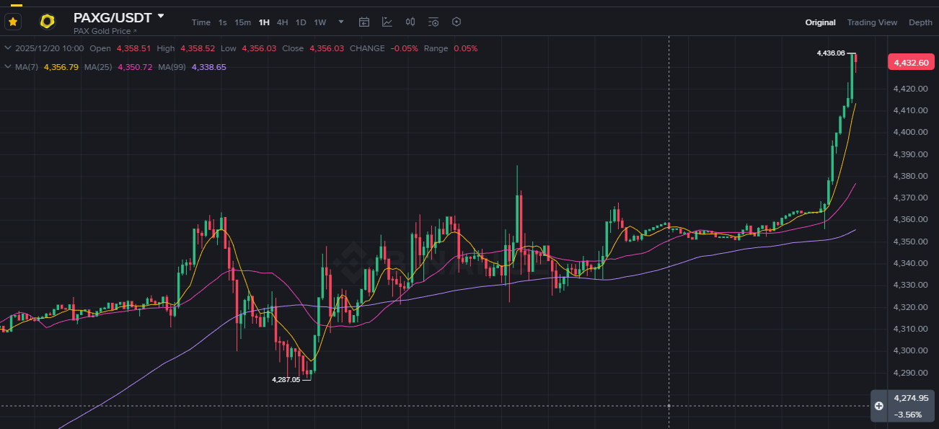Click the red 4,432.60 current price label

pyautogui.click(x=910, y=63)
